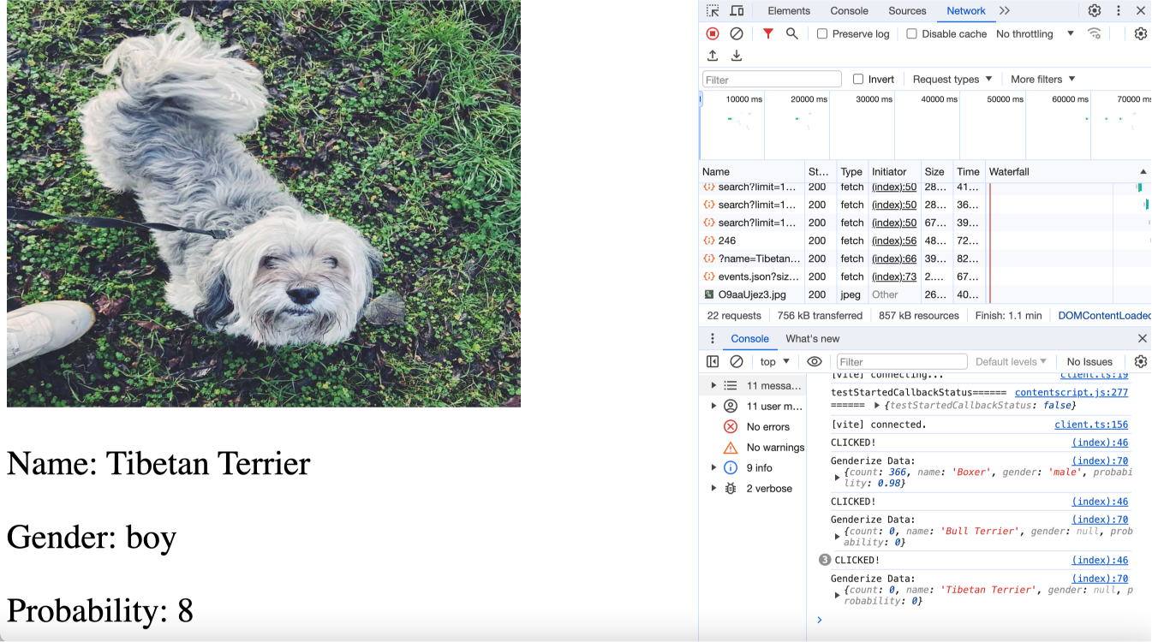The image size is (1152, 642).
Task: Export HAR with download arrow
Action: pyautogui.click(x=737, y=56)
